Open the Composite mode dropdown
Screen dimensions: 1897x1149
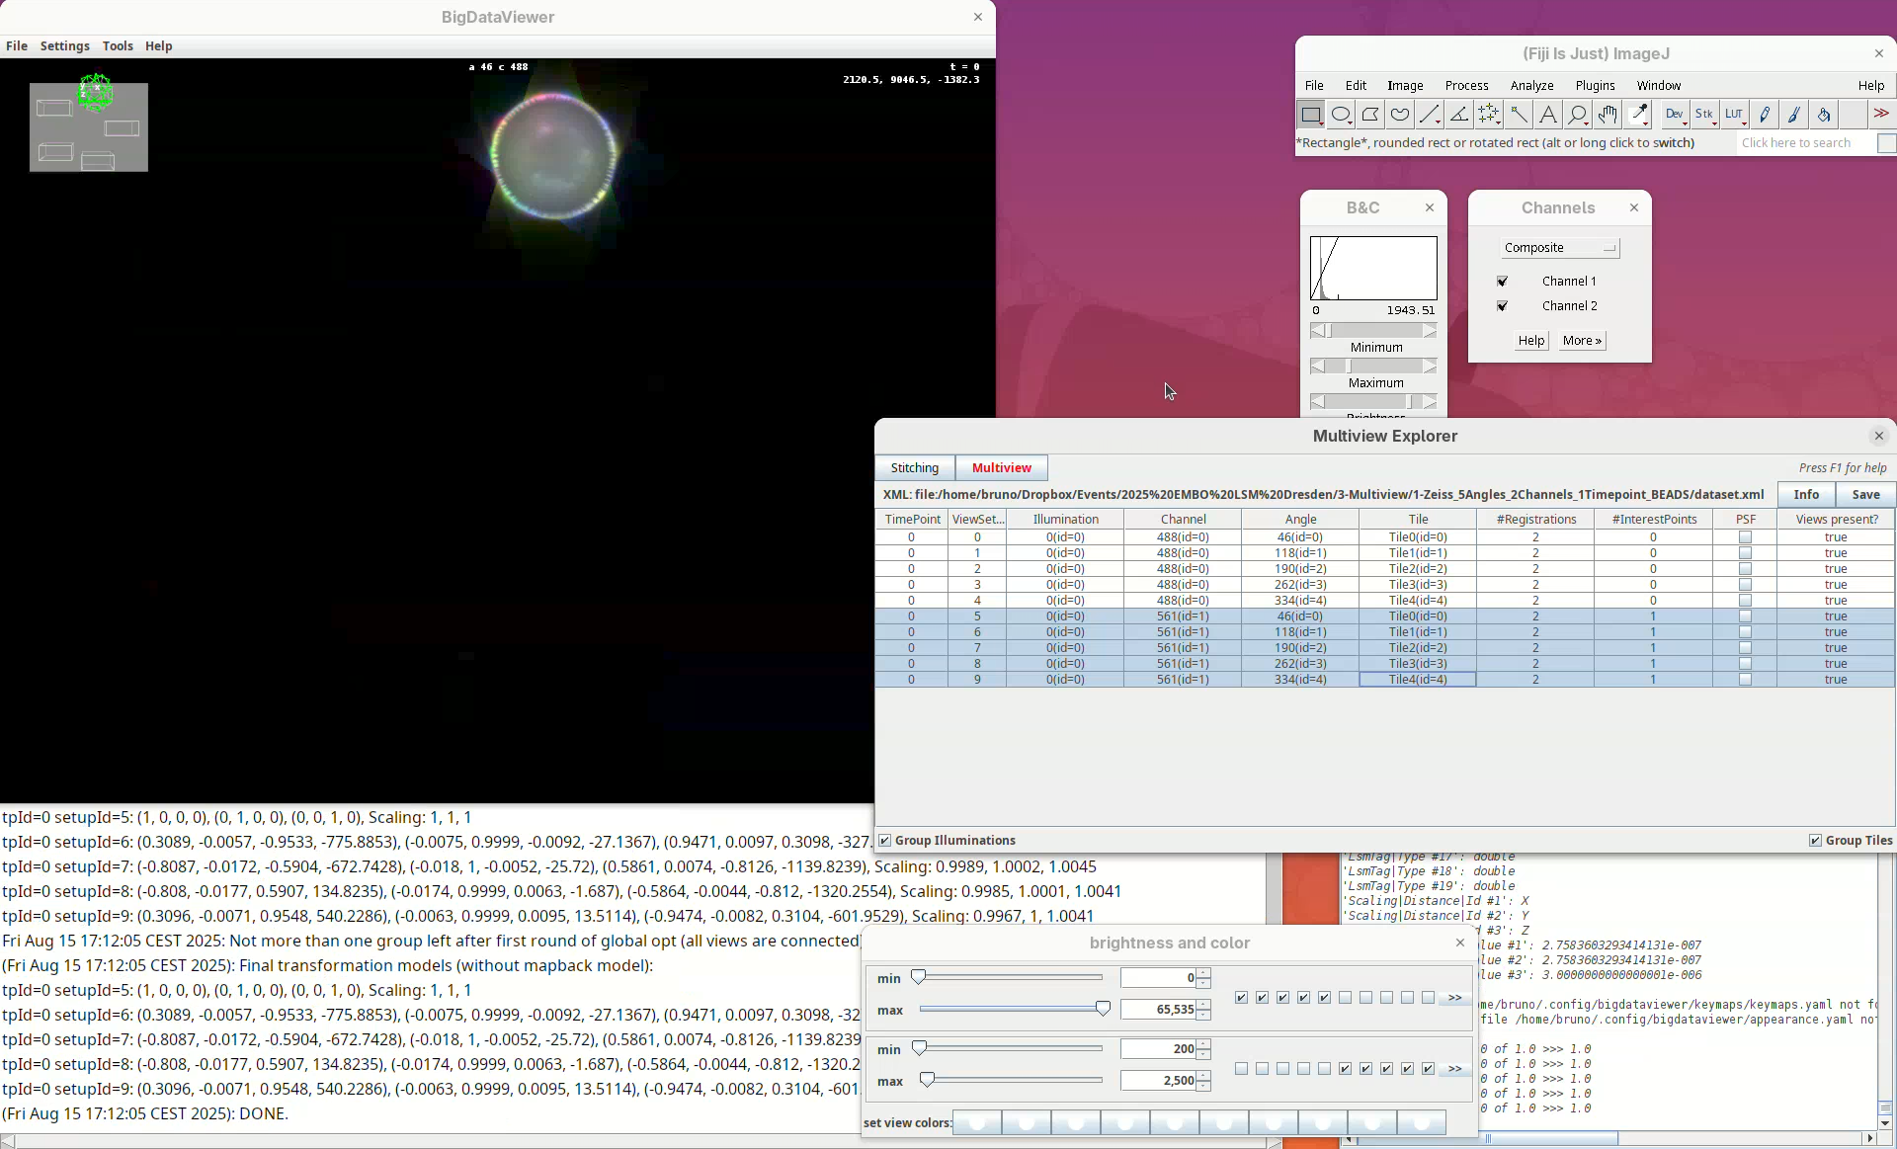click(x=1560, y=248)
